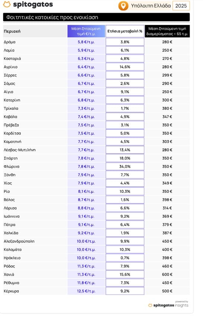Click the Αγρίνιο 14,6% change cell

click(125, 67)
